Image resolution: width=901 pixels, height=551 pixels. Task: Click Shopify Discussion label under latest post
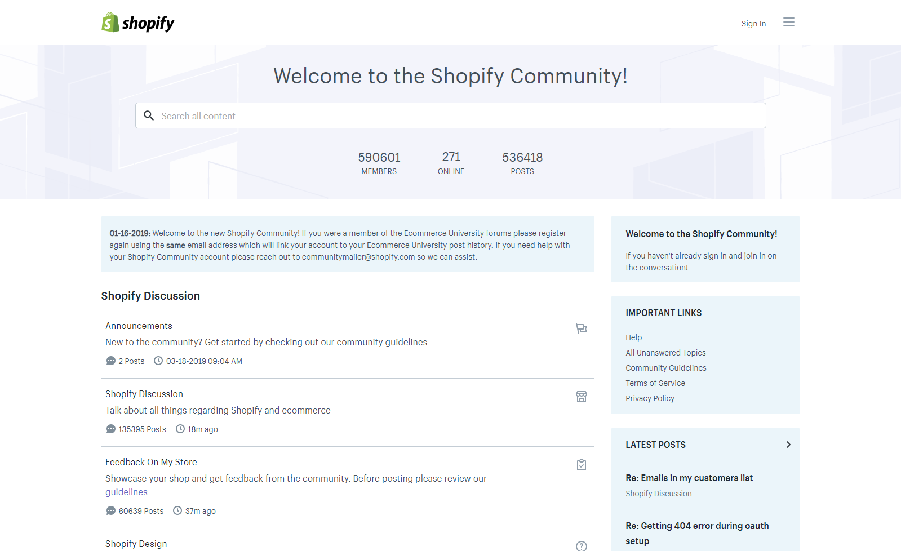tap(658, 494)
